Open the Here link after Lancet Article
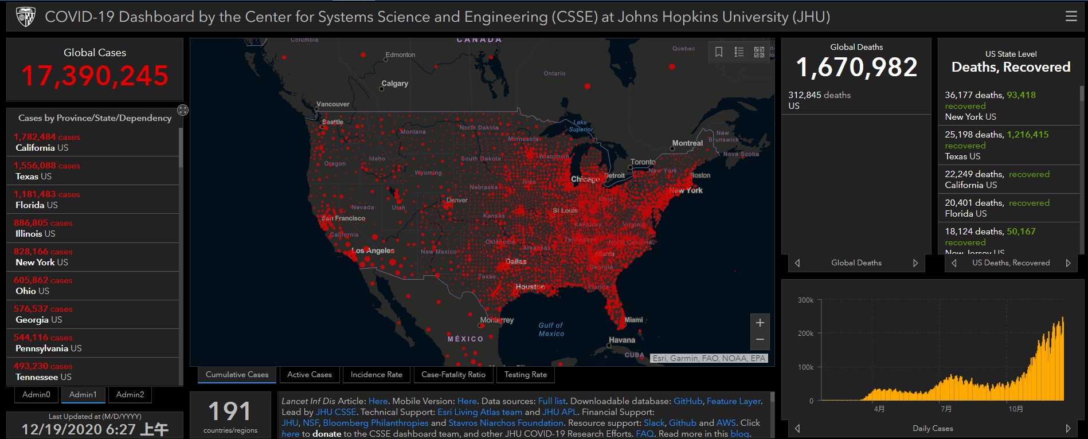Image resolution: width=1088 pixels, height=439 pixels. click(x=378, y=401)
